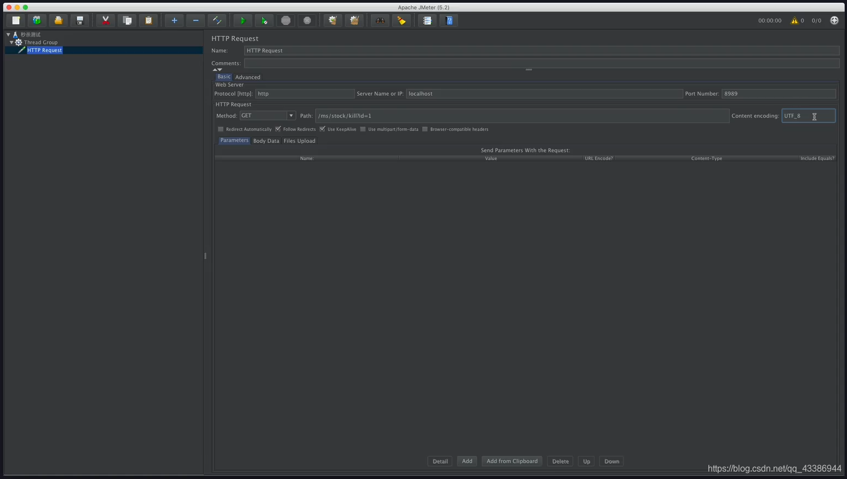Click the Stop test icon
The height and width of the screenshot is (479, 847).
[x=285, y=20]
